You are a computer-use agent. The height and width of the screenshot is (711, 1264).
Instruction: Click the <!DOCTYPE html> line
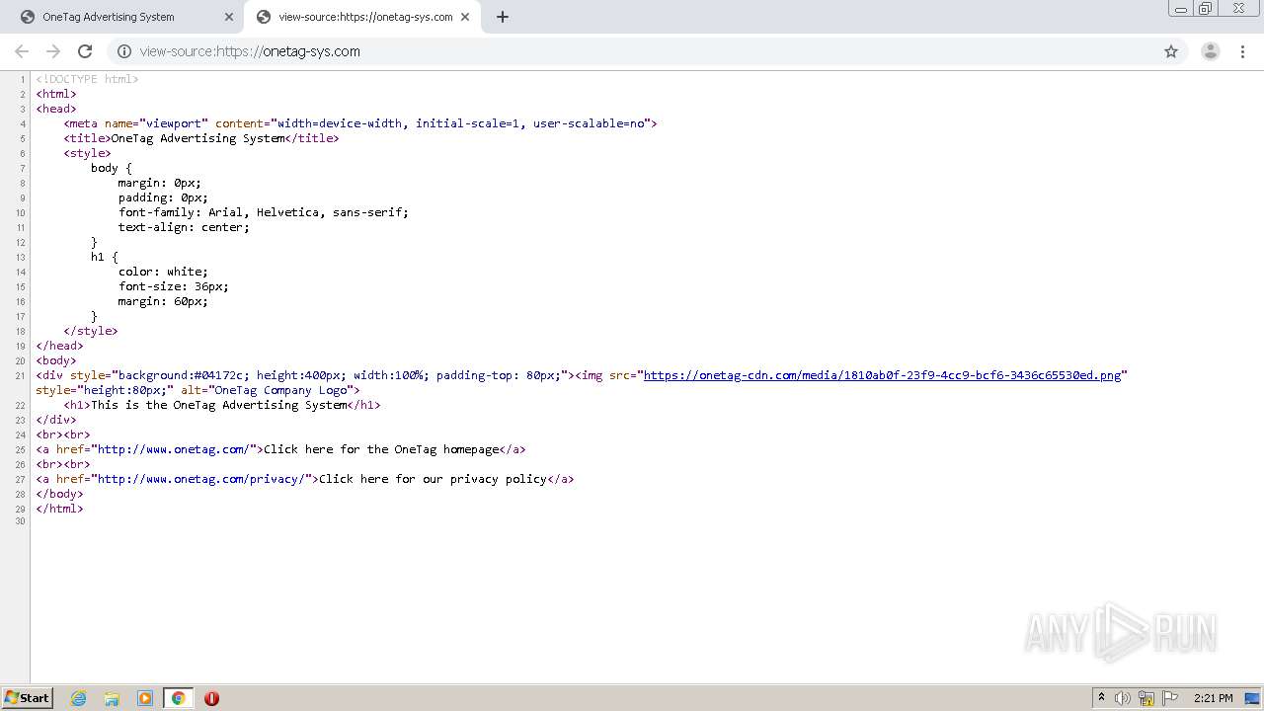click(x=87, y=79)
